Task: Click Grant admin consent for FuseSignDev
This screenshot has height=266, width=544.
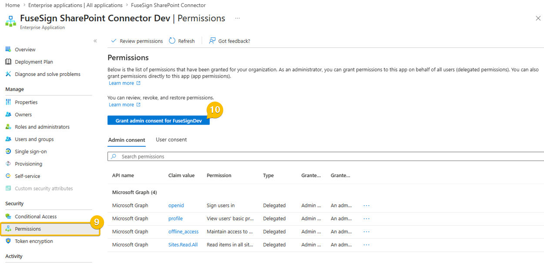Action: 159,121
